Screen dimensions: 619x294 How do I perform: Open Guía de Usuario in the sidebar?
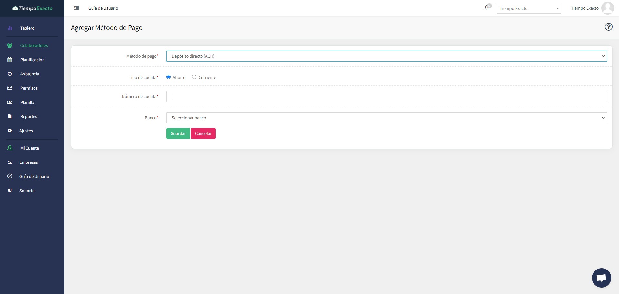pyautogui.click(x=34, y=176)
